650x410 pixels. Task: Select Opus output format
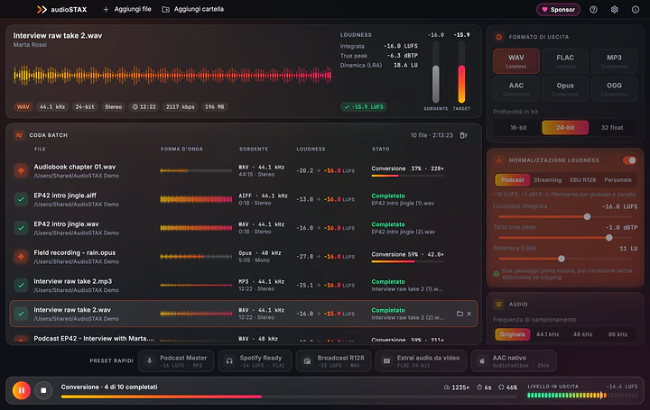(565, 88)
